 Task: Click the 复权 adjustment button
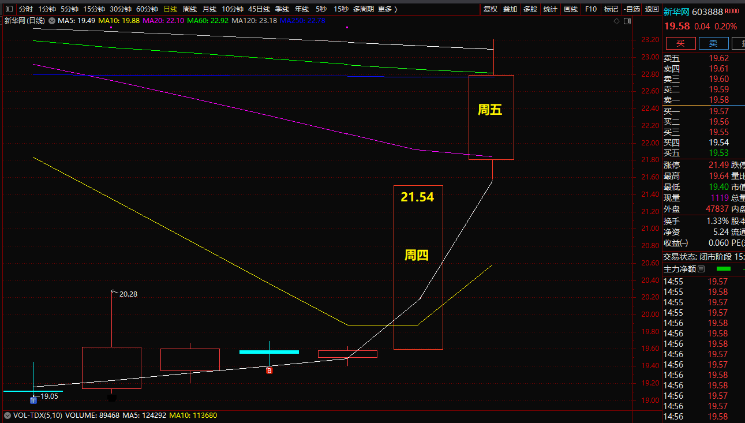491,9
